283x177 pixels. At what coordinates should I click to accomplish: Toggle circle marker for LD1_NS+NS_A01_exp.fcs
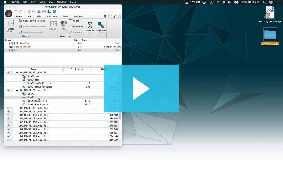(9, 73)
